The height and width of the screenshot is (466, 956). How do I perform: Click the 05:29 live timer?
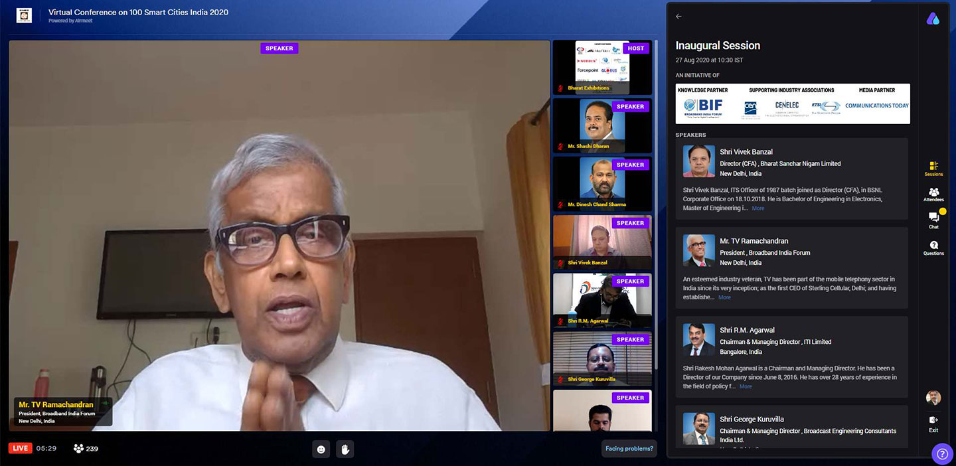coord(46,448)
